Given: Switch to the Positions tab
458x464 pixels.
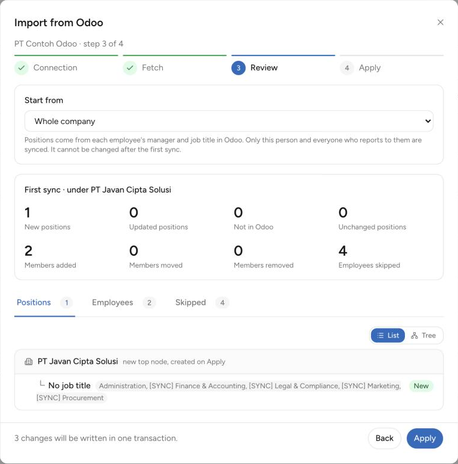Looking at the screenshot, I should coord(45,302).
